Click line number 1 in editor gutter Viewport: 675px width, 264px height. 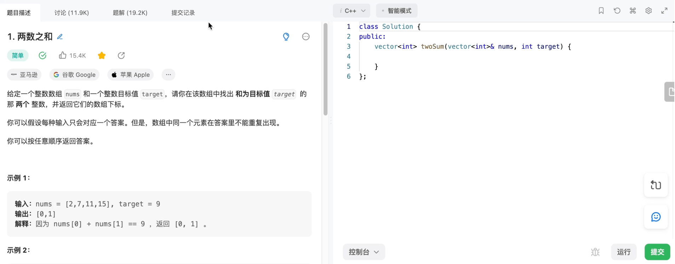pos(348,27)
